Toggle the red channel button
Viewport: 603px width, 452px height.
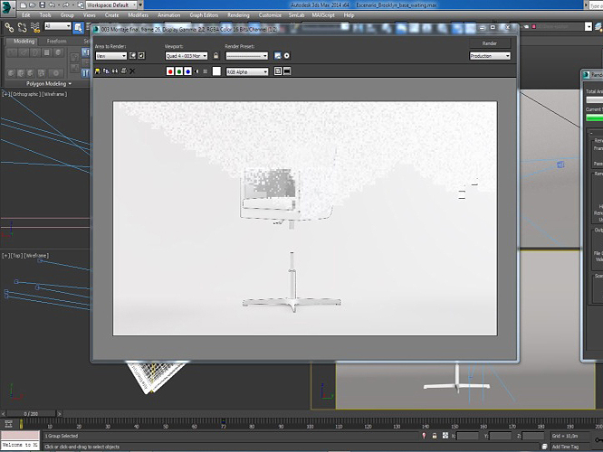170,71
